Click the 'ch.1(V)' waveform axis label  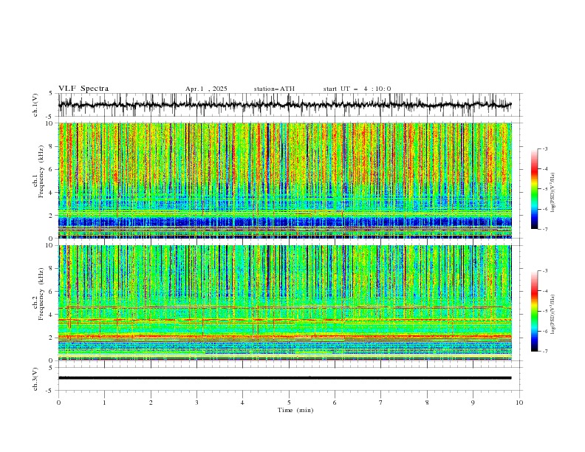35,105
